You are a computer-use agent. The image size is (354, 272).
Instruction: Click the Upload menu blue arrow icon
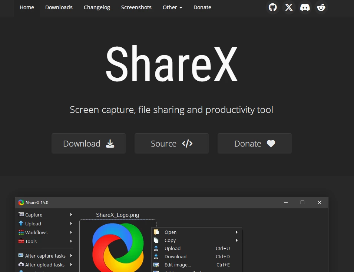pos(21,223)
